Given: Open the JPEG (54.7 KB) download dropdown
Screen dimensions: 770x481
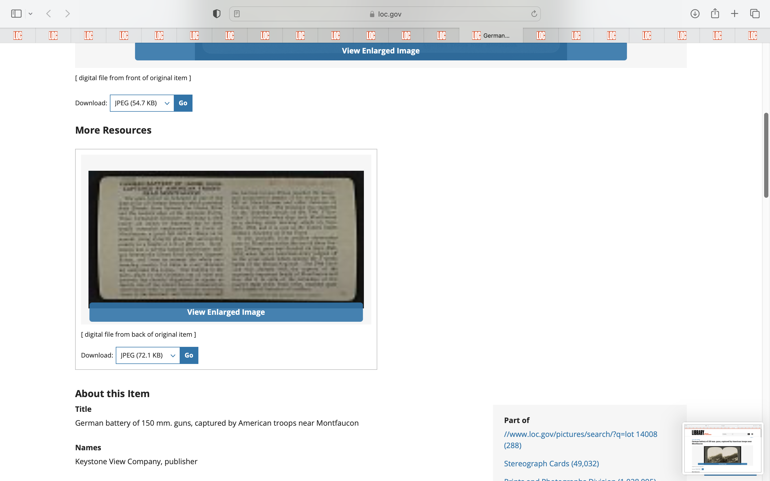Looking at the screenshot, I should tap(142, 103).
